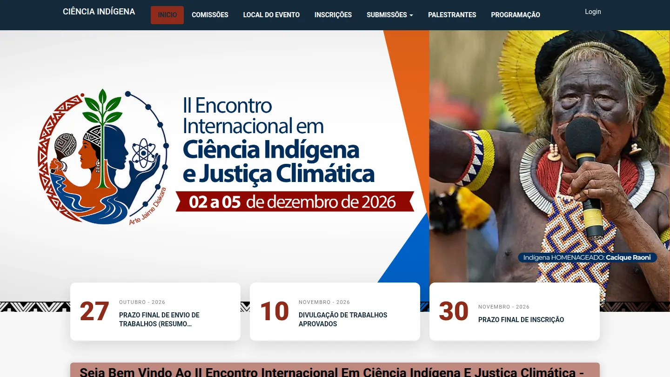Open the PROGRAMAÇÃO page
This screenshot has height=377, width=670.
[x=516, y=15]
